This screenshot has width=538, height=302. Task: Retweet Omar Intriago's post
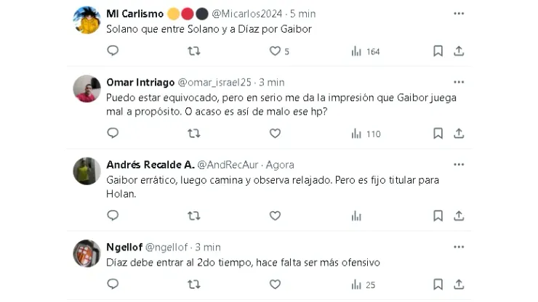pos(194,134)
